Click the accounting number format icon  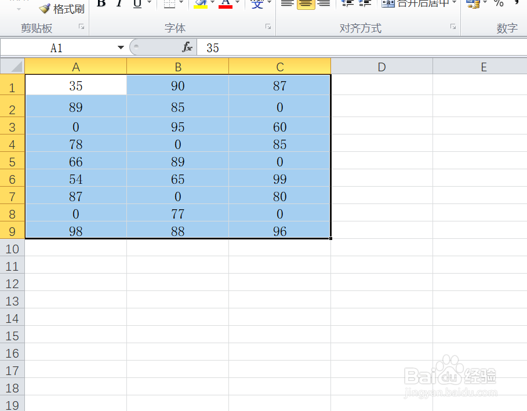tap(473, 3)
